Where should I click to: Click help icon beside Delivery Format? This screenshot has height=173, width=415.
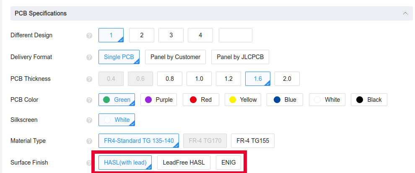coord(89,57)
